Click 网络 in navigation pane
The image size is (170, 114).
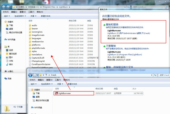point(9,78)
